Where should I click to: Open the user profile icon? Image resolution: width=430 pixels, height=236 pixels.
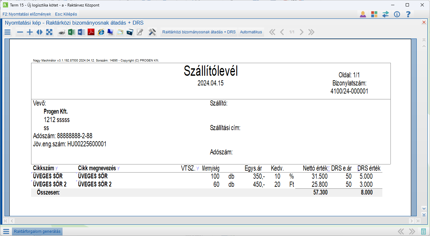coord(363,14)
